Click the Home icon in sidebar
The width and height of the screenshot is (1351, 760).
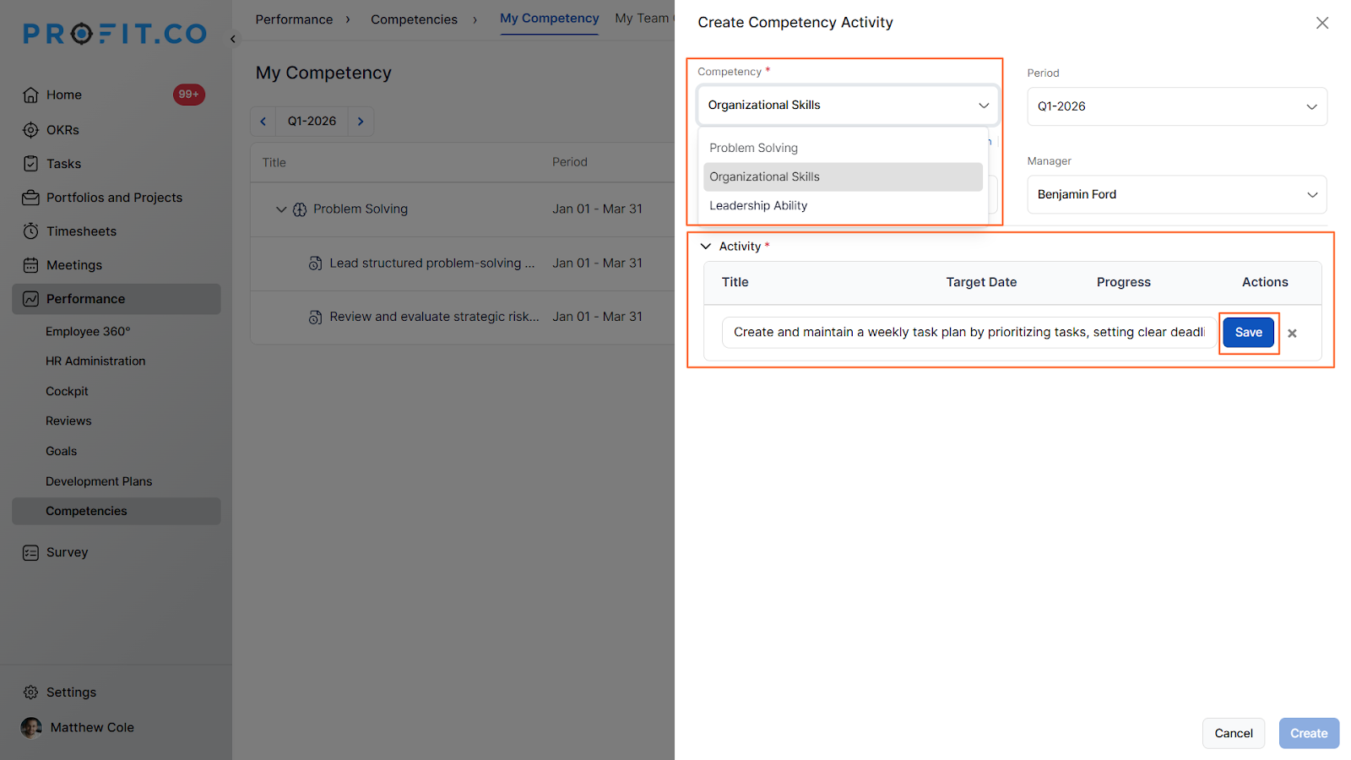pos(30,95)
